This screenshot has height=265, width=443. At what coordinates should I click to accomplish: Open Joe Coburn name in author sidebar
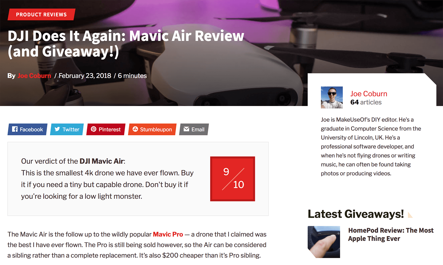click(369, 94)
